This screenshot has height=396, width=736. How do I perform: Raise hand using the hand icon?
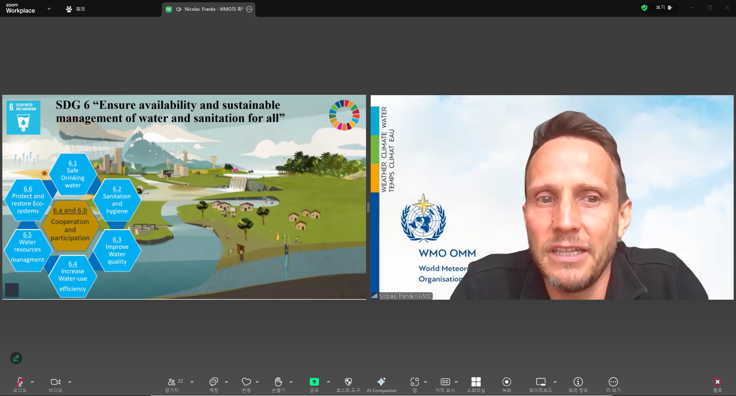tap(278, 382)
